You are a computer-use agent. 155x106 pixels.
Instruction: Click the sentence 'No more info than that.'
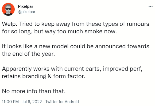34,91
